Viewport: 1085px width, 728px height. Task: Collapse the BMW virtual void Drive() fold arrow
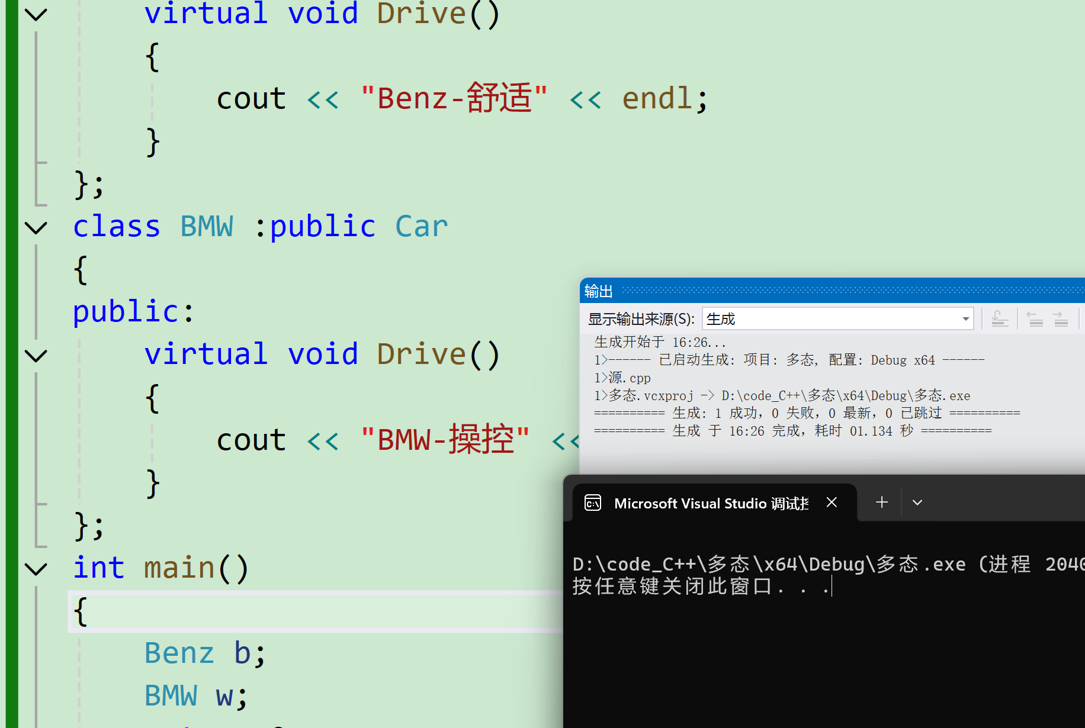point(36,355)
